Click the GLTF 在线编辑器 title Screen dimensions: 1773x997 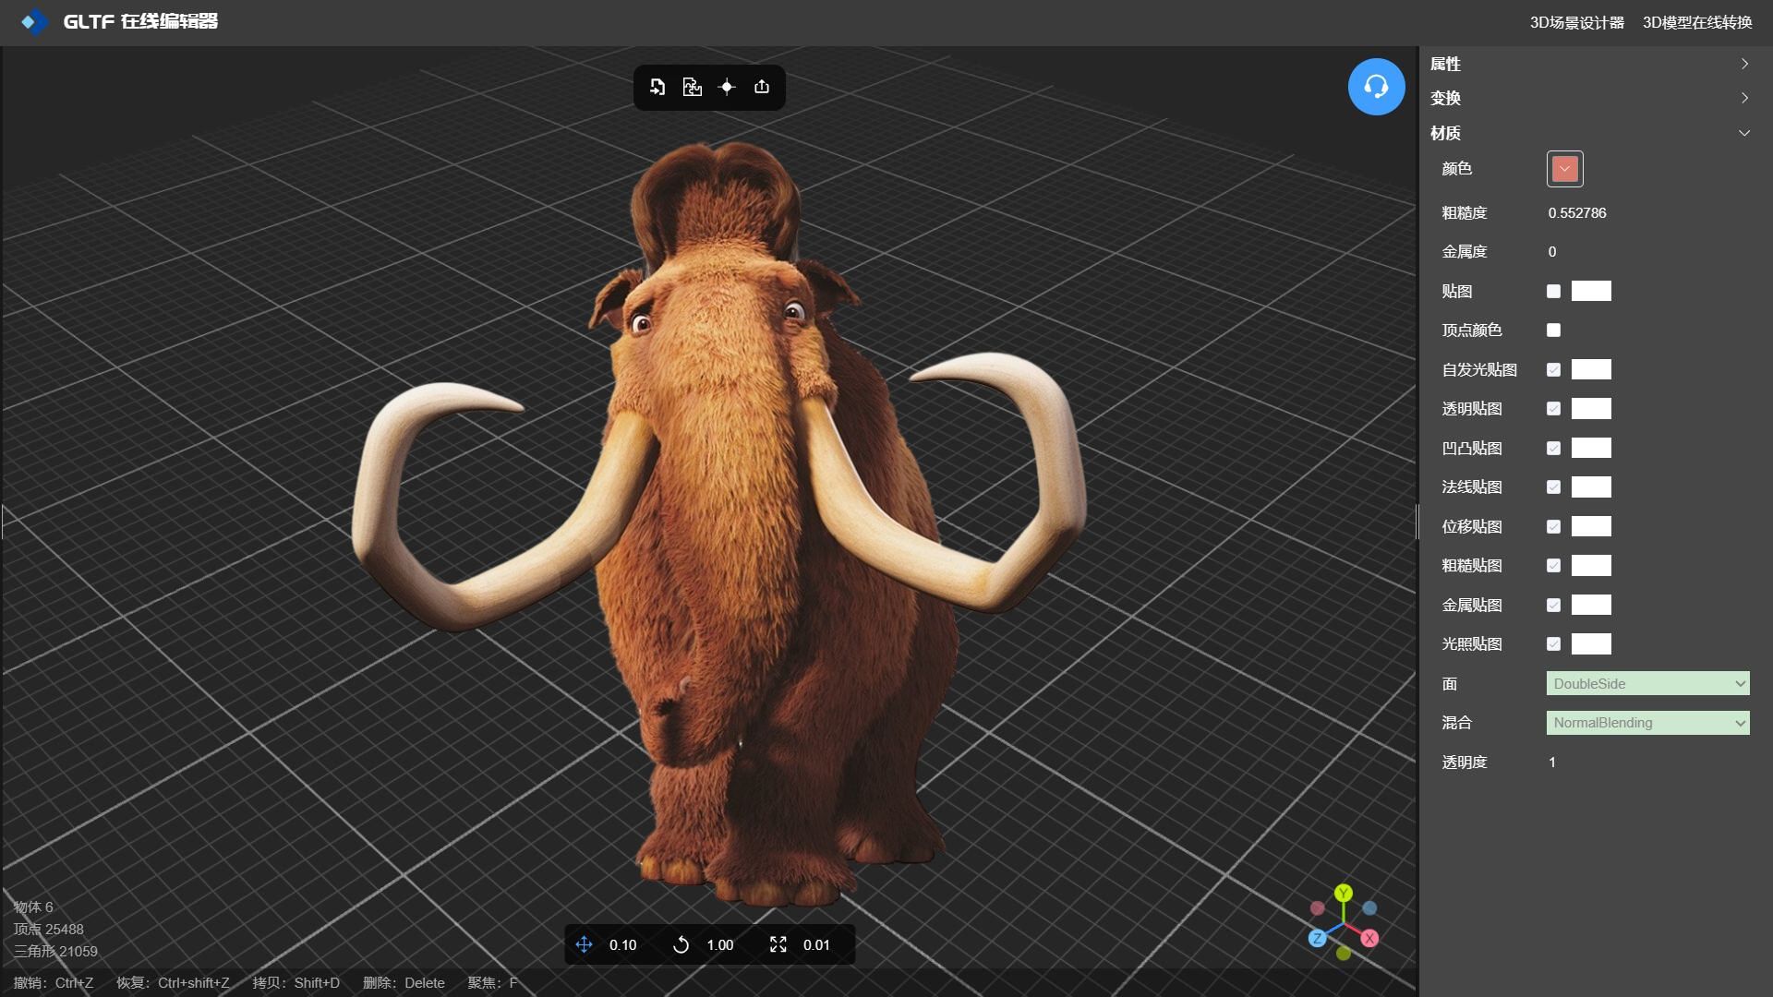(140, 21)
